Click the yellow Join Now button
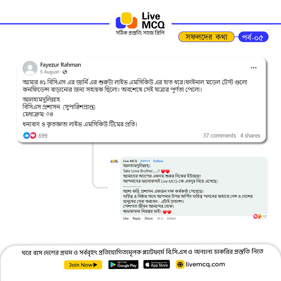The image size is (281, 281). click(83, 265)
